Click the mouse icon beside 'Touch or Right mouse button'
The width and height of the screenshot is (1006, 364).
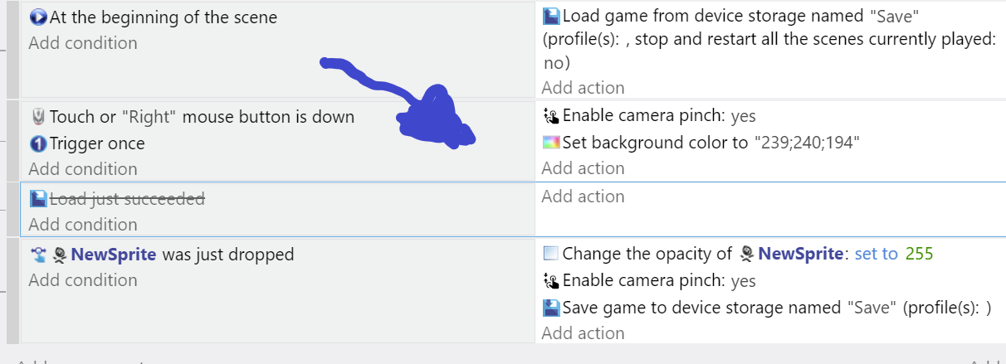click(38, 117)
